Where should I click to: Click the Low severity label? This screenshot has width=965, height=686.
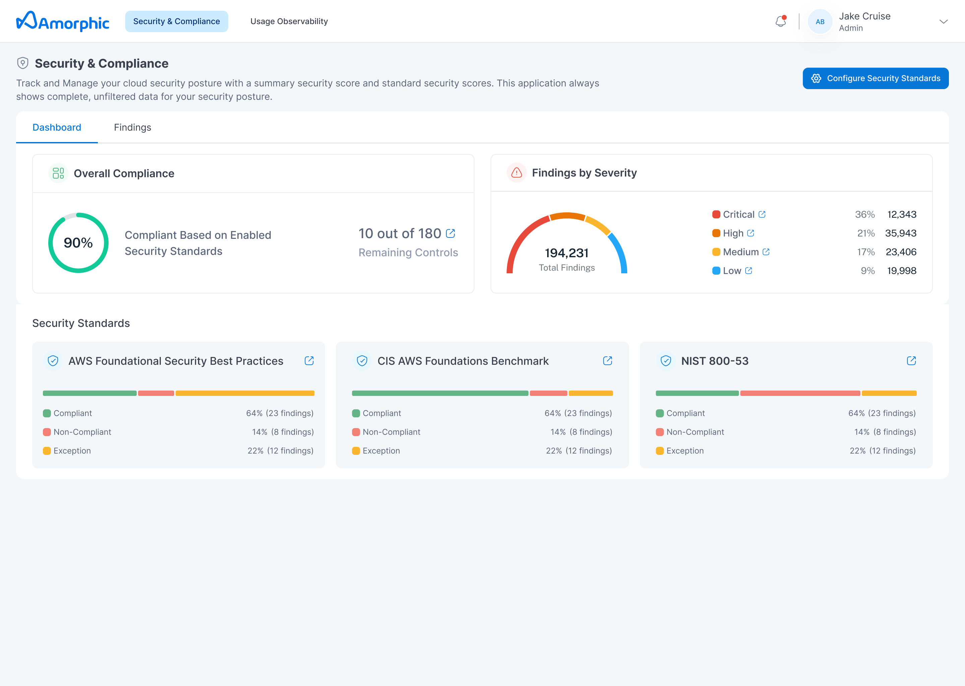pos(732,271)
